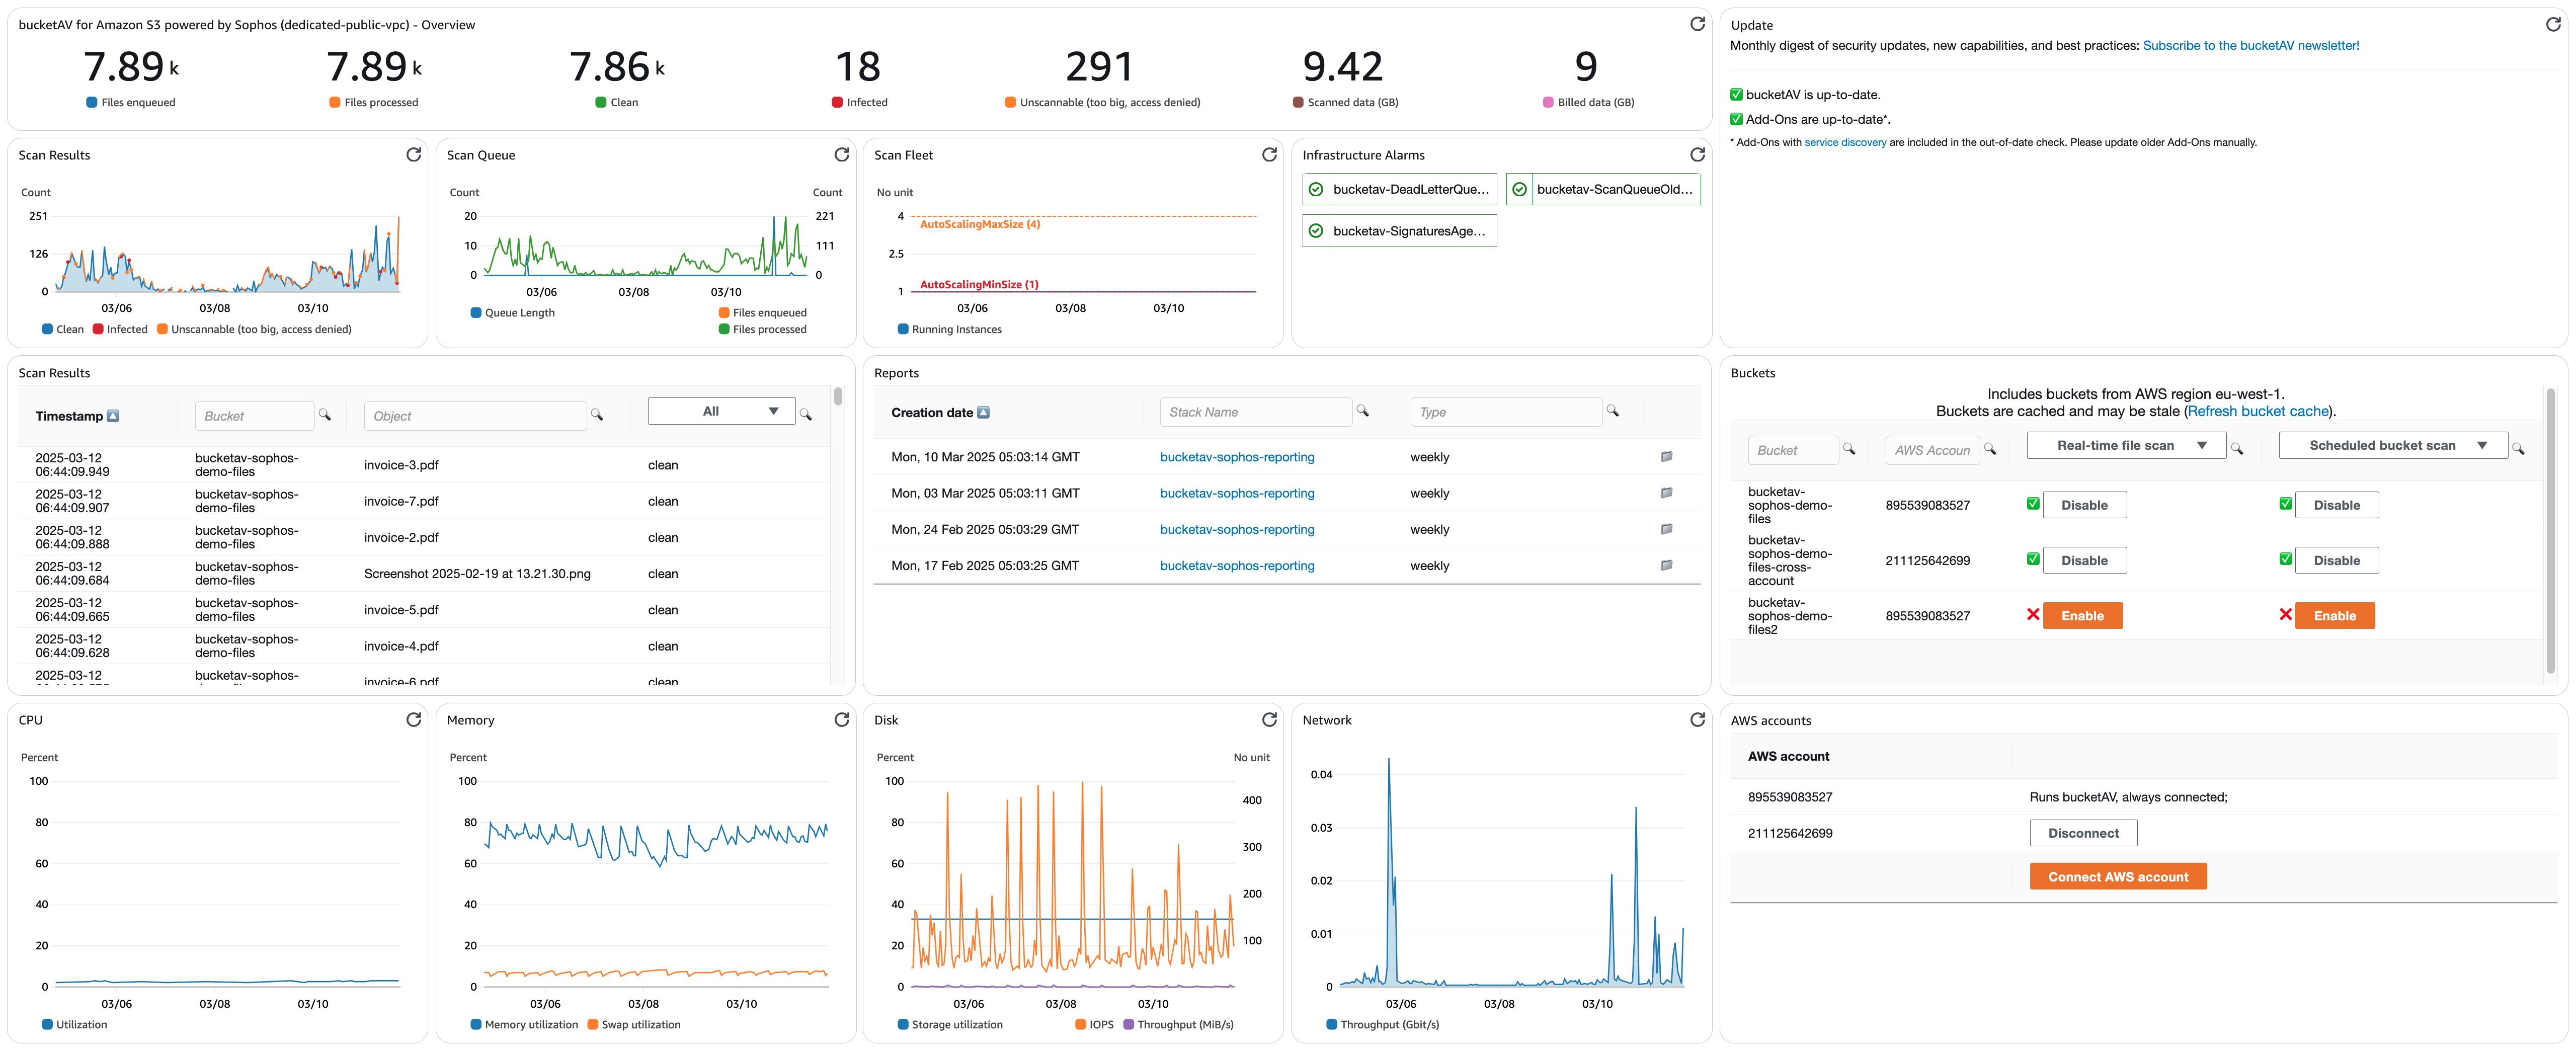
Task: Enable real-time scan for bucketav-sophos-demo-files2
Action: pyautogui.click(x=2082, y=616)
